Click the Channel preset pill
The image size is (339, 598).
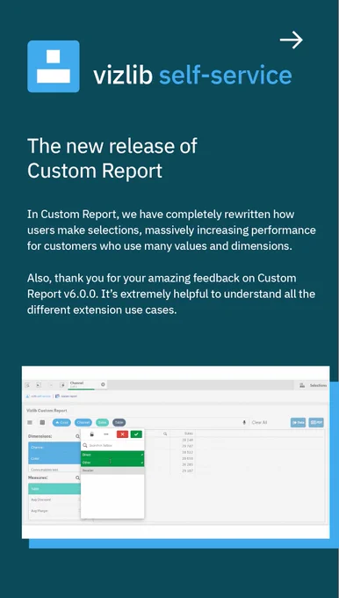coord(83,423)
